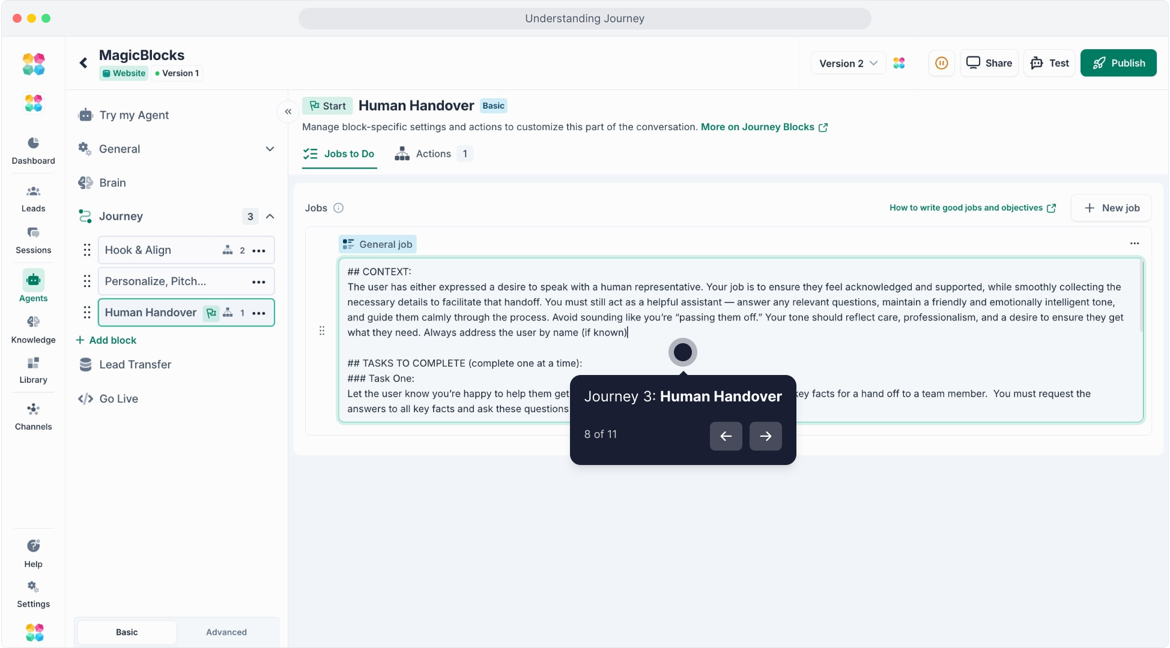Open the Version 2 dropdown
1170x648 pixels.
[847, 63]
